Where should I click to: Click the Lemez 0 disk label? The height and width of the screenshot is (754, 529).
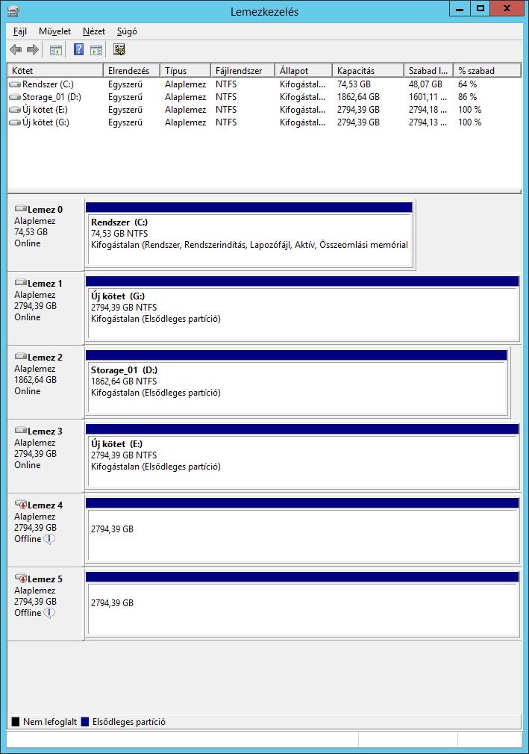click(x=46, y=210)
